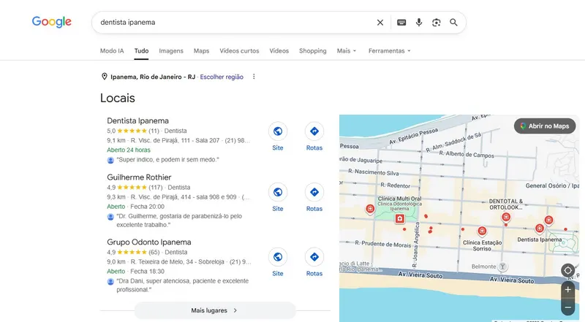Open search by image camera icon
The height and width of the screenshot is (322, 585).
click(436, 23)
